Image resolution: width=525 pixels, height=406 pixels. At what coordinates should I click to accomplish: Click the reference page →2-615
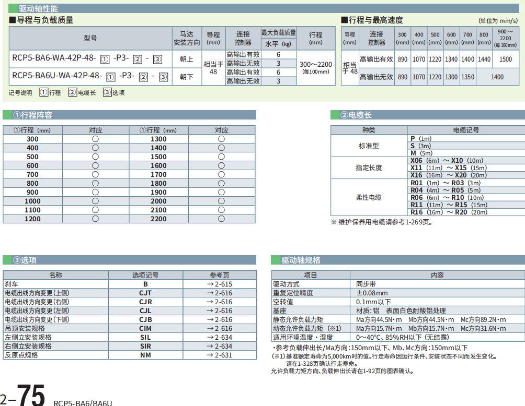(220, 284)
